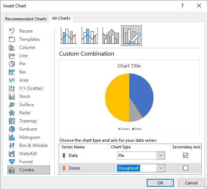Choose the Stock chart icon
The width and height of the screenshot is (208, 190).
coord(12,96)
